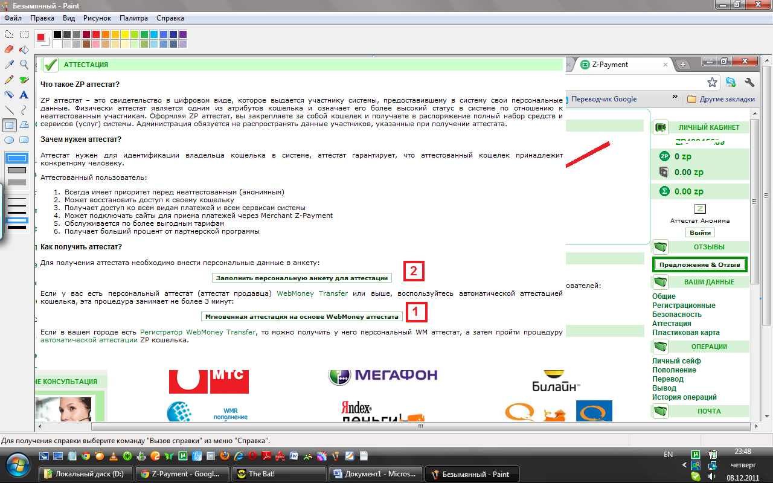The image size is (773, 483).
Task: Choose outline with gray fill shape style
Action: (17, 170)
